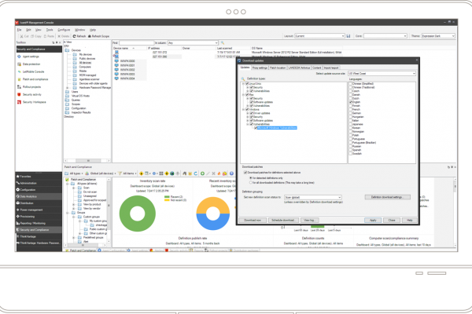Uncheck the English language checkbox
Viewport: 472px width, 314px height.
point(351,102)
